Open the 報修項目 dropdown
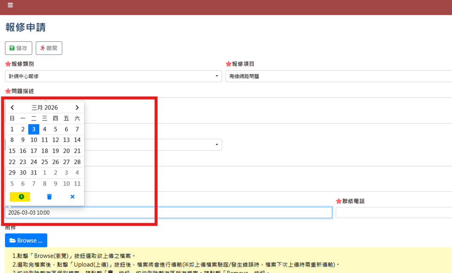This screenshot has height=273, width=452. tap(339, 76)
